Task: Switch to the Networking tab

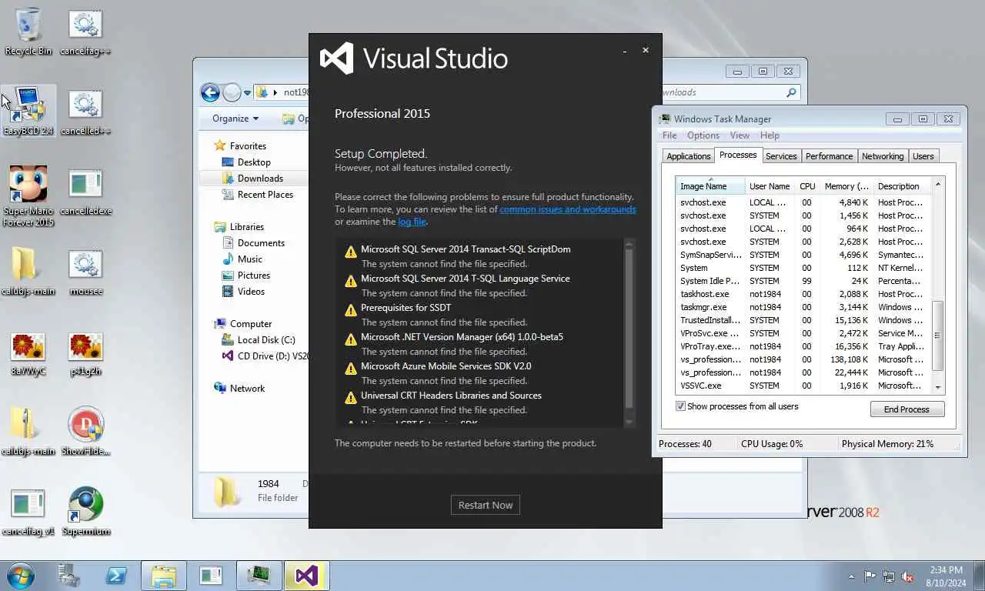Action: tap(883, 156)
